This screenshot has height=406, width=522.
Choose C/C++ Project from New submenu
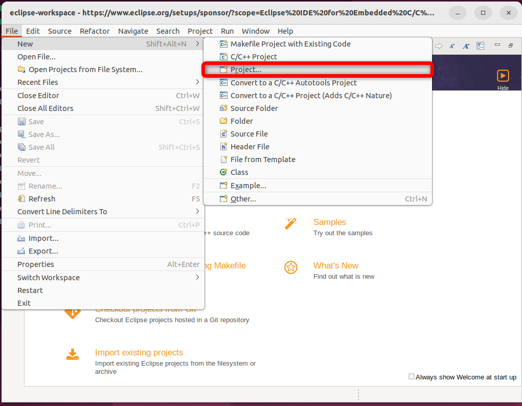pyautogui.click(x=317, y=57)
